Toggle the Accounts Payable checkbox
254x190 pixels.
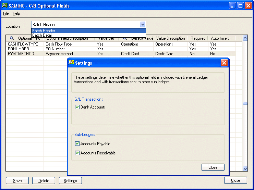[77, 144]
